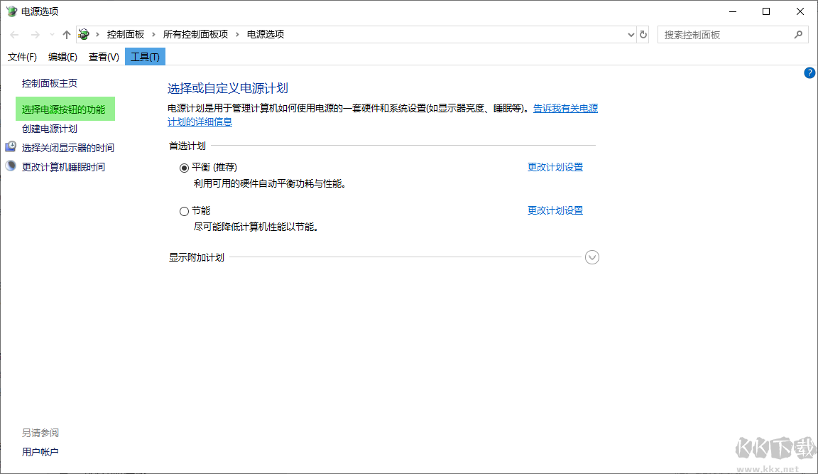Click the clock icon beside 选择关闭显示器的时间
The width and height of the screenshot is (818, 474).
pos(10,146)
